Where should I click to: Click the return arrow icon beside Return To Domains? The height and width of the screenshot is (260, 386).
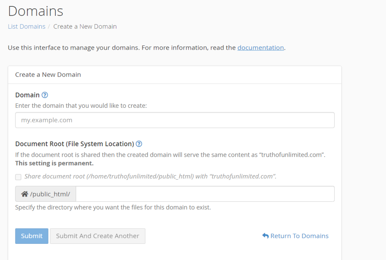tap(265, 236)
